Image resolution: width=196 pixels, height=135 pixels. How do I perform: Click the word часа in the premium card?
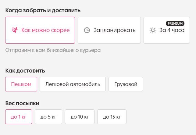pos(178,30)
